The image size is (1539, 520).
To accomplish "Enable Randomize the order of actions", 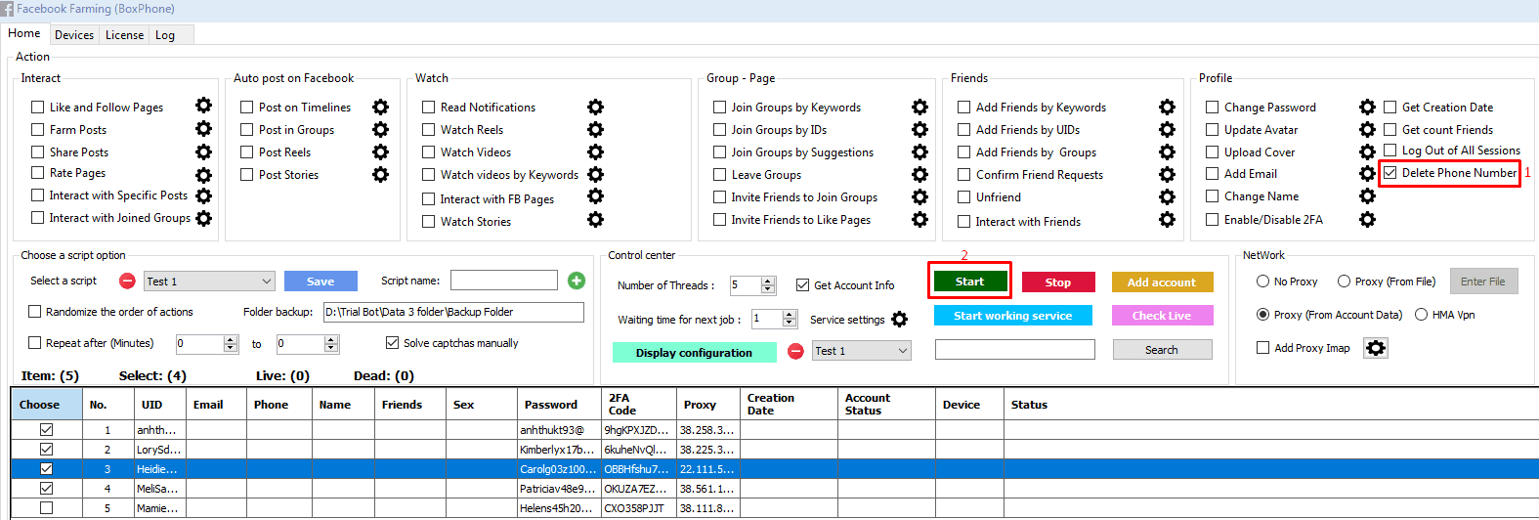I will [35, 312].
